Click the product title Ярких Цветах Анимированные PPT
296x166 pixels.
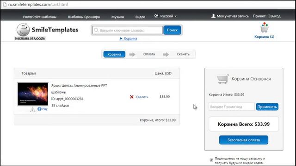(x=79, y=89)
